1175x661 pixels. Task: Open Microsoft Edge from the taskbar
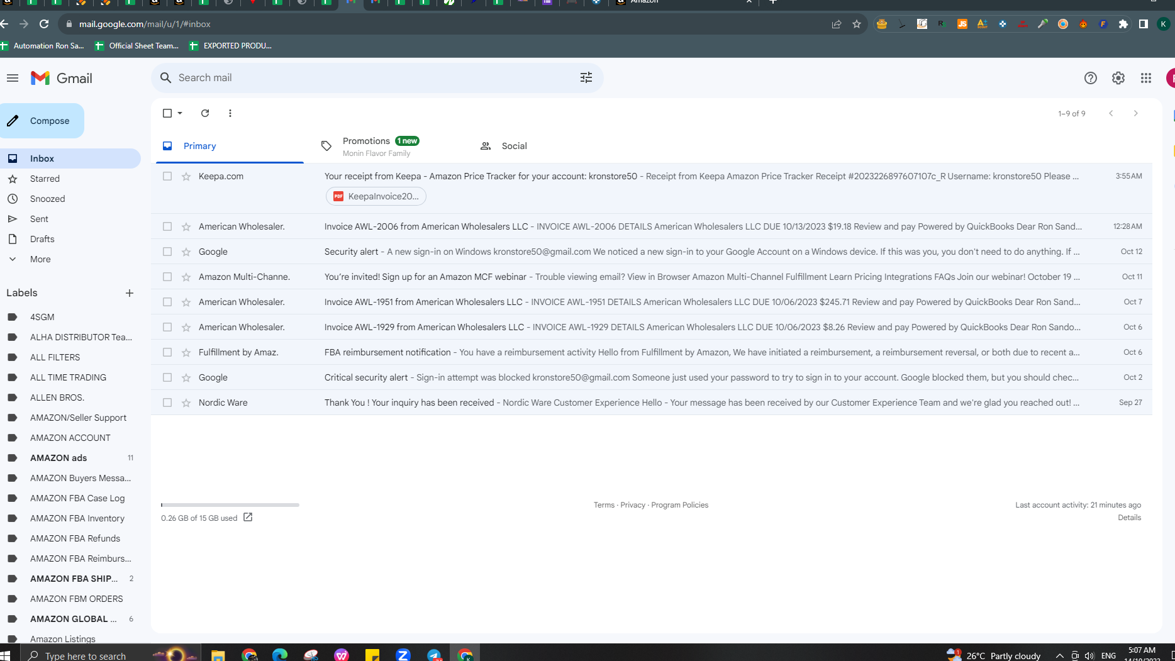pos(280,655)
